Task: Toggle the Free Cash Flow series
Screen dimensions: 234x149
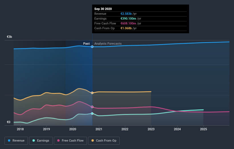Action: [x=70, y=141]
